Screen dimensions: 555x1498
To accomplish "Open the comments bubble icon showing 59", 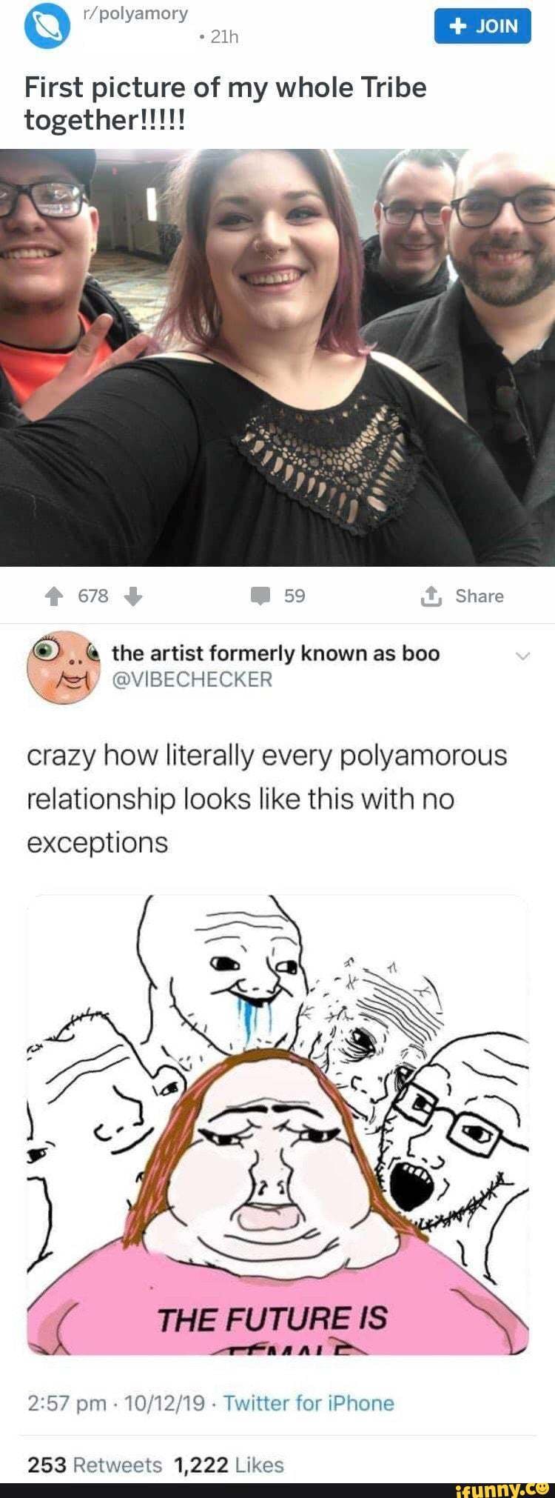I will click(260, 596).
